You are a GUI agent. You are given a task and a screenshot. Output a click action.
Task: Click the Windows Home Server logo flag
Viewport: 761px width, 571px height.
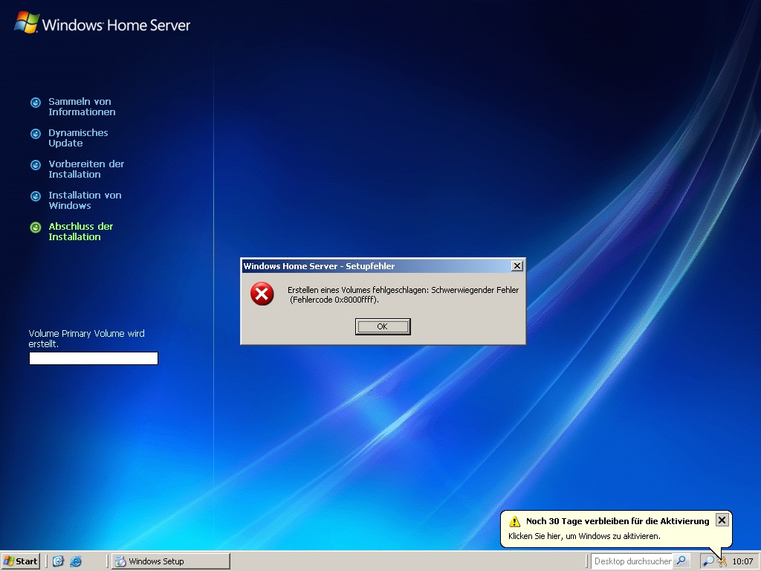[x=27, y=23]
